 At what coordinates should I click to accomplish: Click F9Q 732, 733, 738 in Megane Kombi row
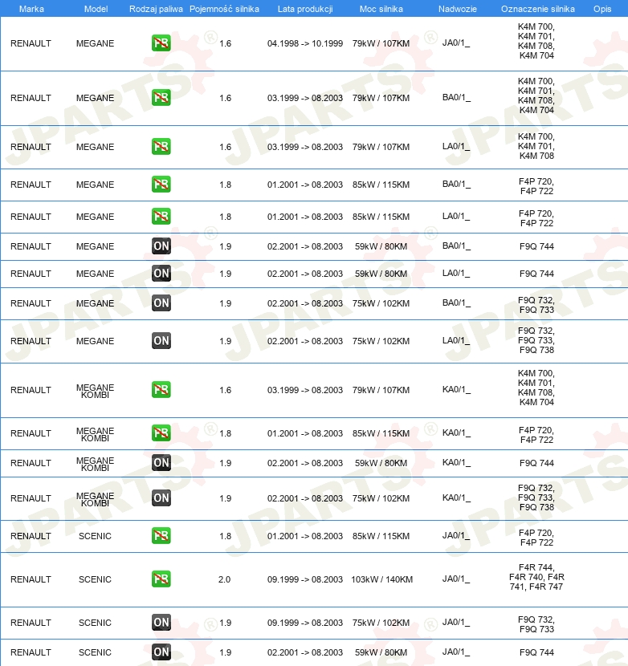point(536,497)
